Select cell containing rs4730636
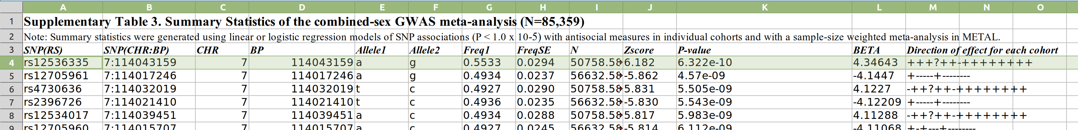The image size is (1078, 130). point(63,89)
